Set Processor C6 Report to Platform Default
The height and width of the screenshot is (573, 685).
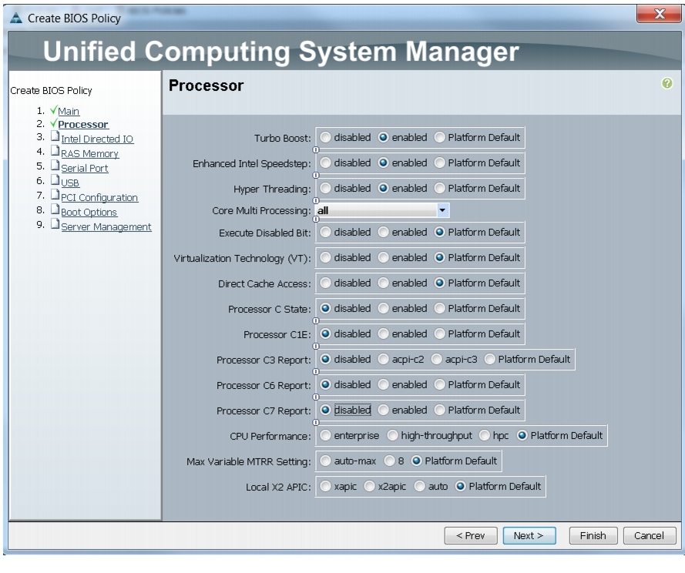click(x=439, y=384)
